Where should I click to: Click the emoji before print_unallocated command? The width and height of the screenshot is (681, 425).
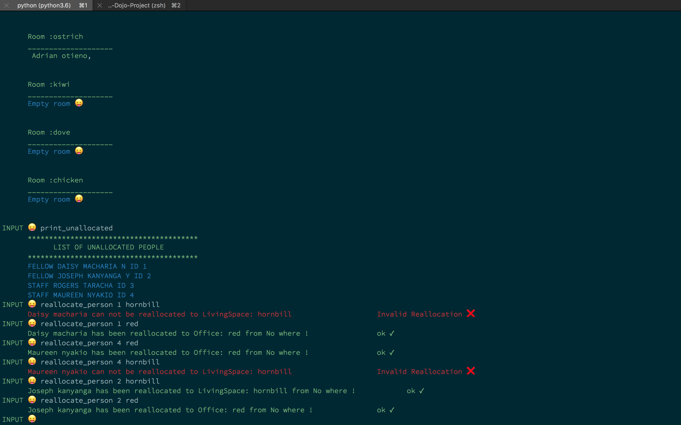[32, 227]
